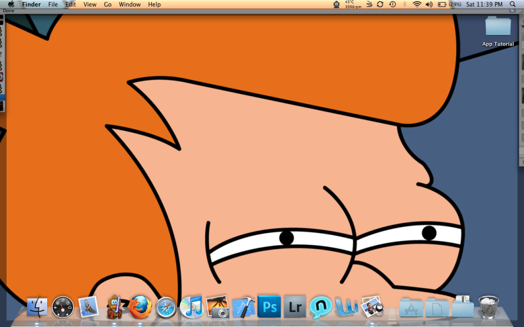Viewport: 524px width, 327px height.
Task: Open Finder from the Dock
Action: click(37, 307)
